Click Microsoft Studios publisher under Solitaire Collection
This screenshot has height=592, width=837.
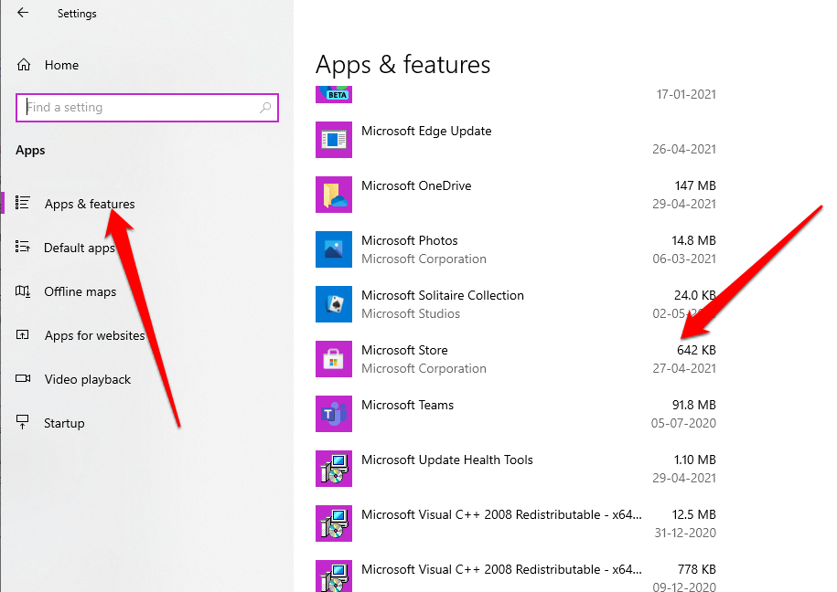click(x=411, y=313)
